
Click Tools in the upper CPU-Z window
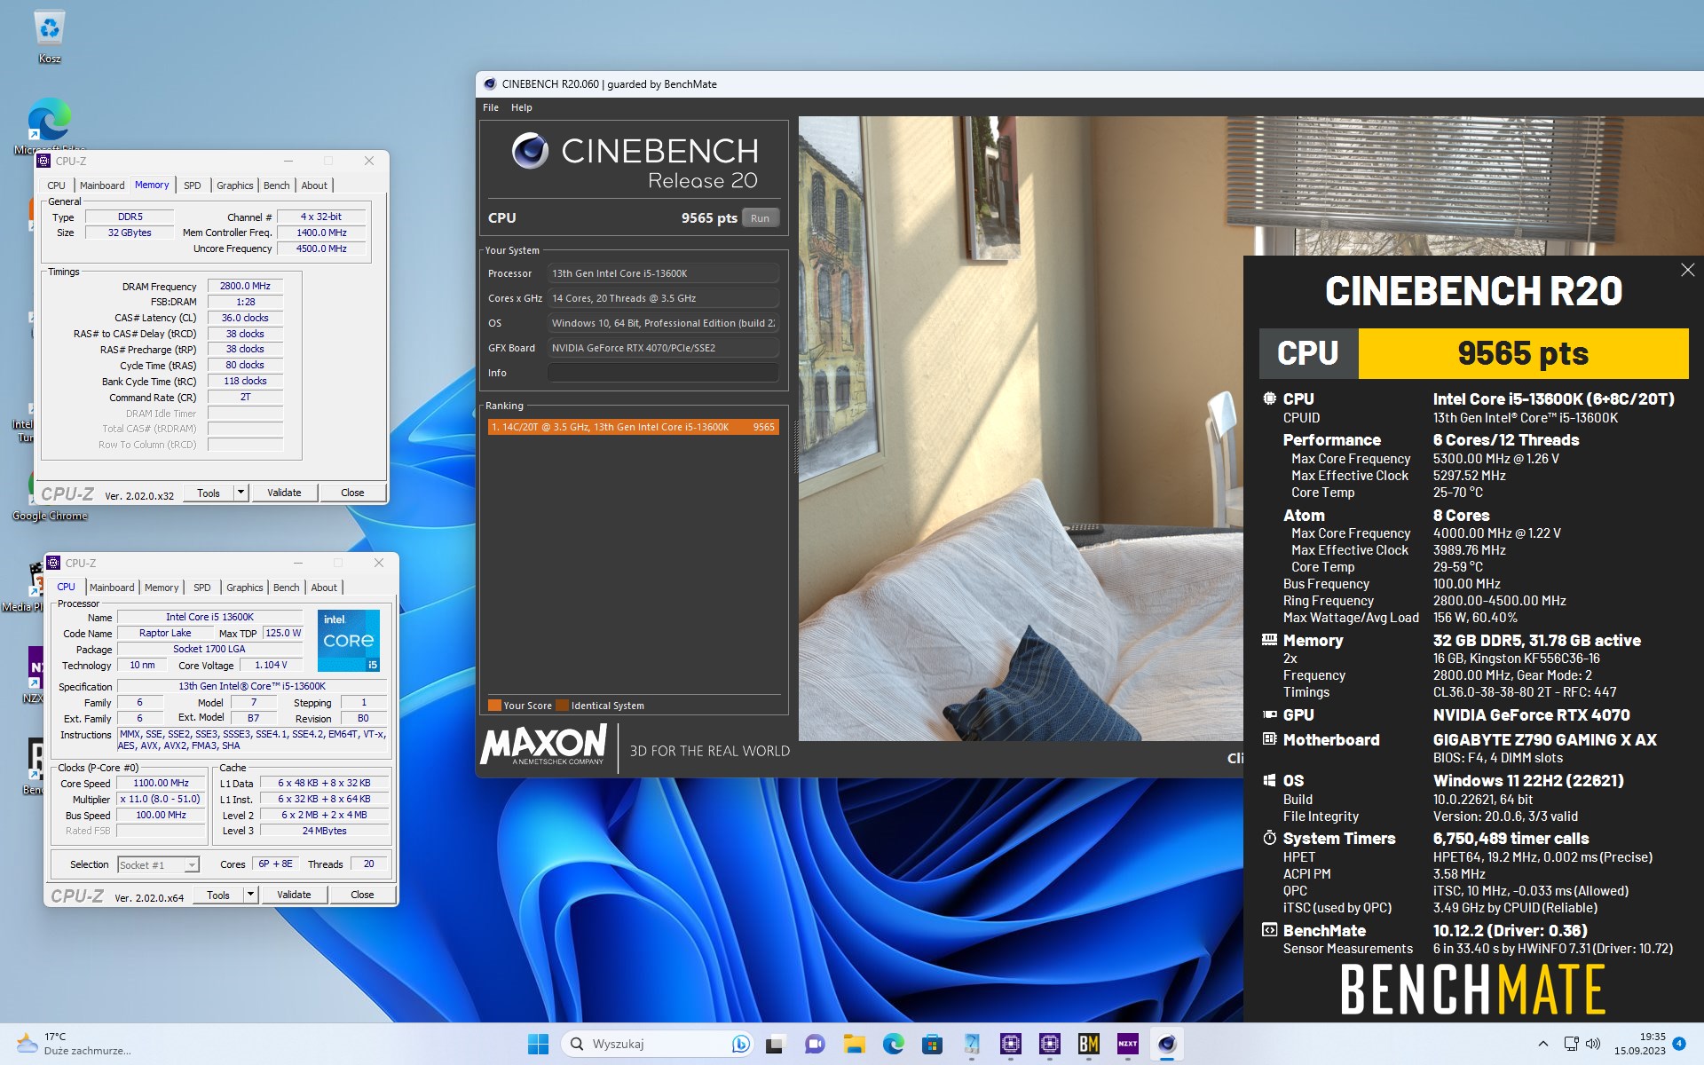pyautogui.click(x=209, y=493)
